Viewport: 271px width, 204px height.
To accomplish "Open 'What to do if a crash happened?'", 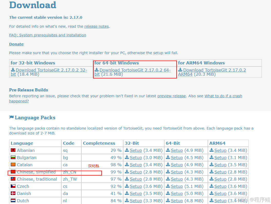I will point(223,96).
